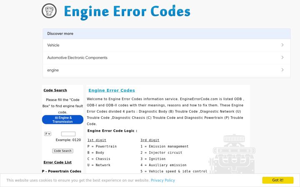Click the P - Powertrain Codes entry
This screenshot has height=187, width=300.
[x=61, y=171]
